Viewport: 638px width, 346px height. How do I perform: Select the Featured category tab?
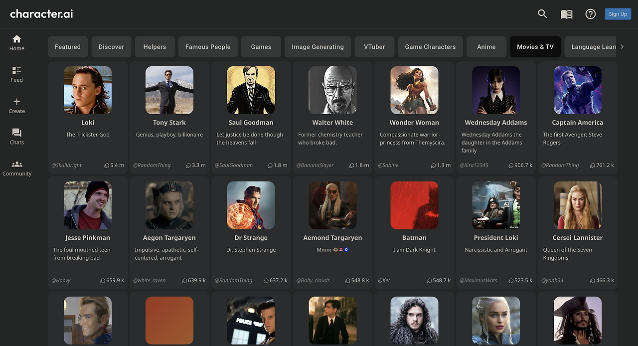coord(68,47)
